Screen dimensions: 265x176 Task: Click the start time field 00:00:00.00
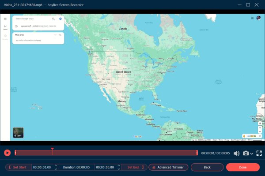point(42,167)
